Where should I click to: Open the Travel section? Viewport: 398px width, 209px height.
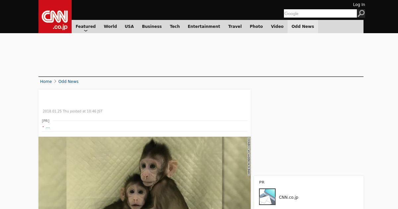point(235,27)
